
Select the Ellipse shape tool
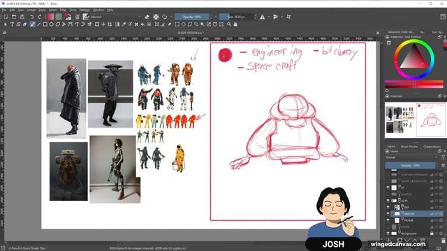pos(51,24)
